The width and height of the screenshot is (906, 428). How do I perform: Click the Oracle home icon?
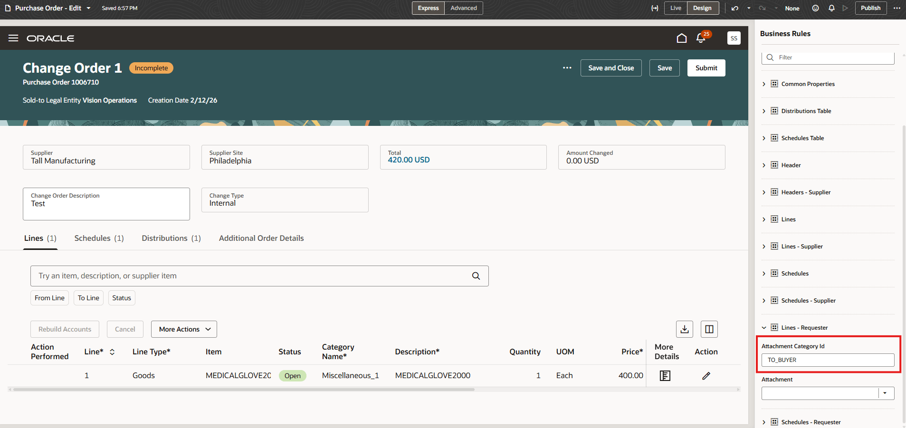(x=681, y=38)
